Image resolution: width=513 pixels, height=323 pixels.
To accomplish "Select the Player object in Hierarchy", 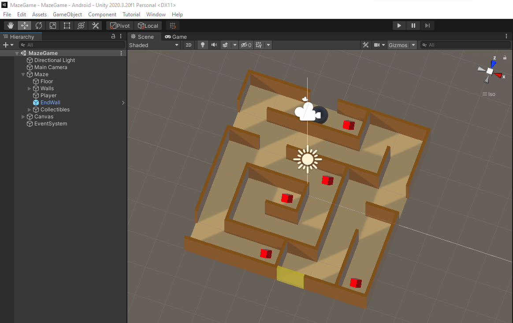I will point(48,95).
